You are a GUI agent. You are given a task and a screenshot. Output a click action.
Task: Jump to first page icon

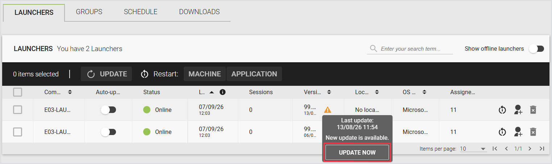(494, 148)
